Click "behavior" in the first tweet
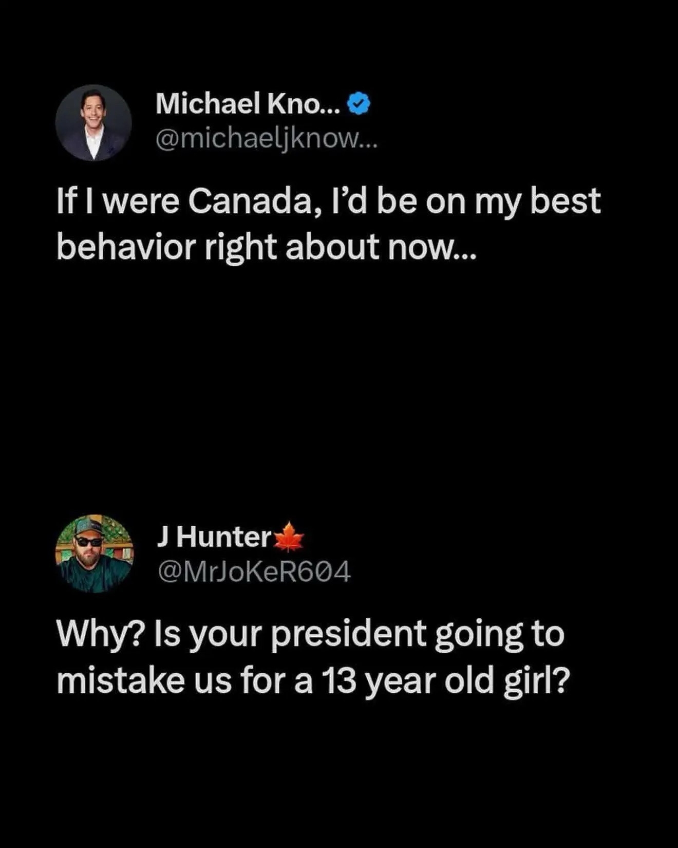Screen dimensions: 678x848 (x=126, y=247)
